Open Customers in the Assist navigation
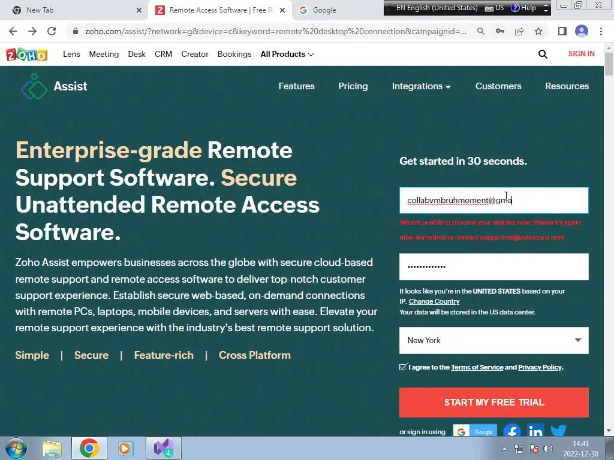This screenshot has width=614, height=460. tap(498, 86)
